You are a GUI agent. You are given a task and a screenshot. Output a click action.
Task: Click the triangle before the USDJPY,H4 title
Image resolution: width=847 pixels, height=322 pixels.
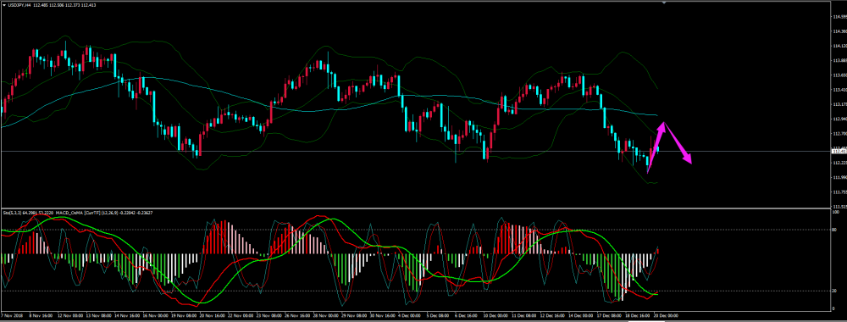4,5
